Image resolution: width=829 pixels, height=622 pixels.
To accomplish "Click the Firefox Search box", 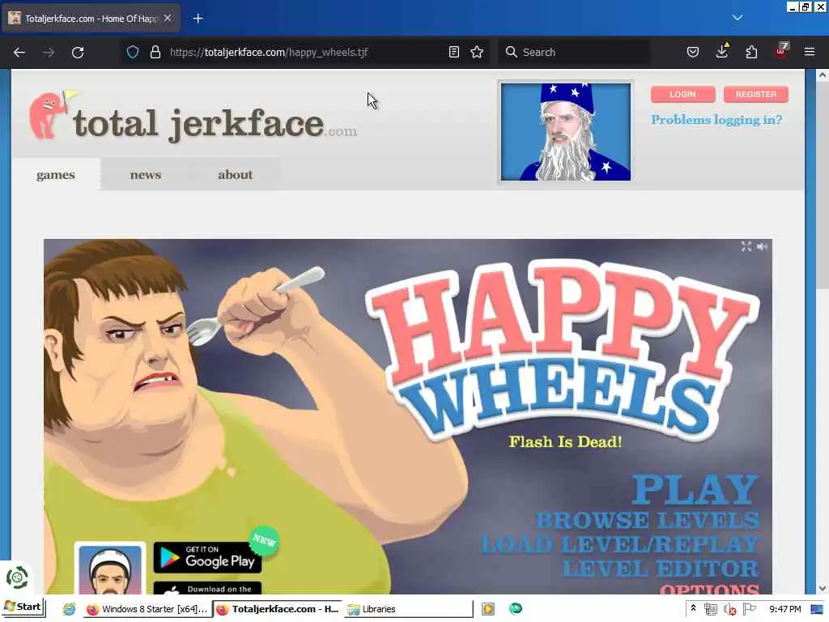I will [x=574, y=52].
